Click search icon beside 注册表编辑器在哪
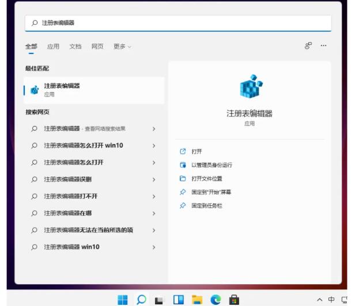Viewport: 355px width, 306px height. [34, 213]
